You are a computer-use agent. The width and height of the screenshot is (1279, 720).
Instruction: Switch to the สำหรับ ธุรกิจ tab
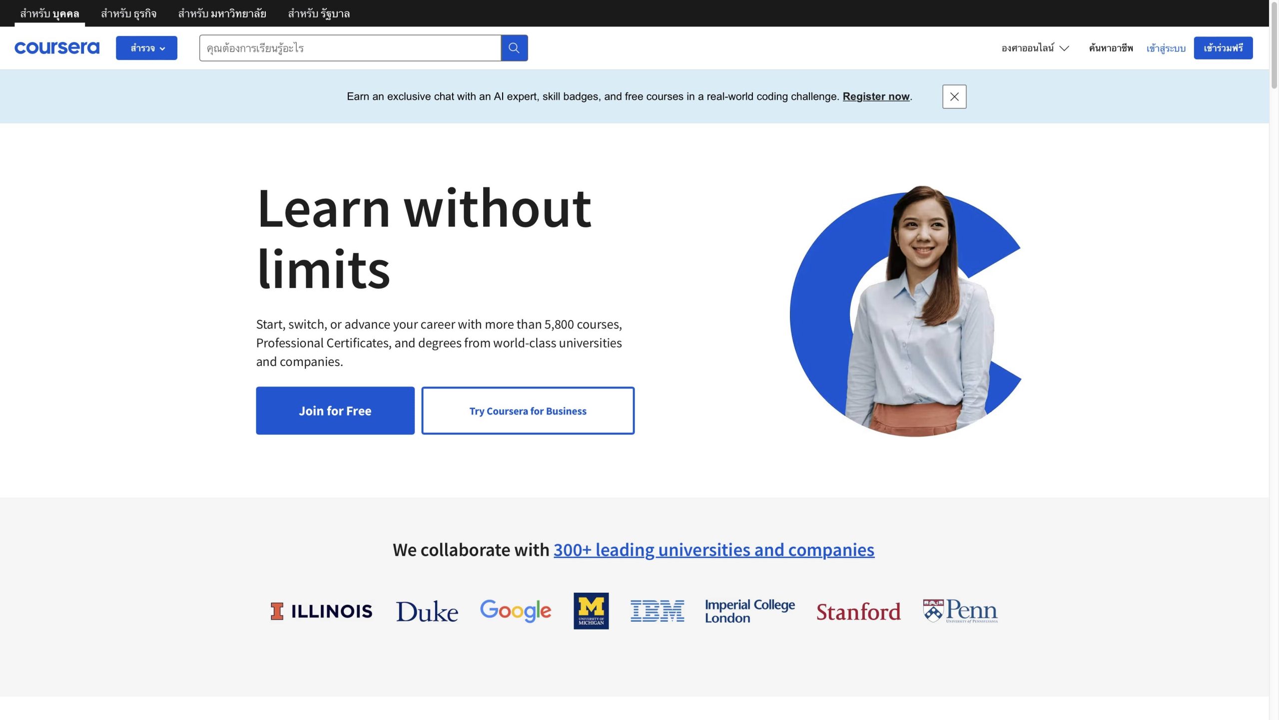(128, 13)
